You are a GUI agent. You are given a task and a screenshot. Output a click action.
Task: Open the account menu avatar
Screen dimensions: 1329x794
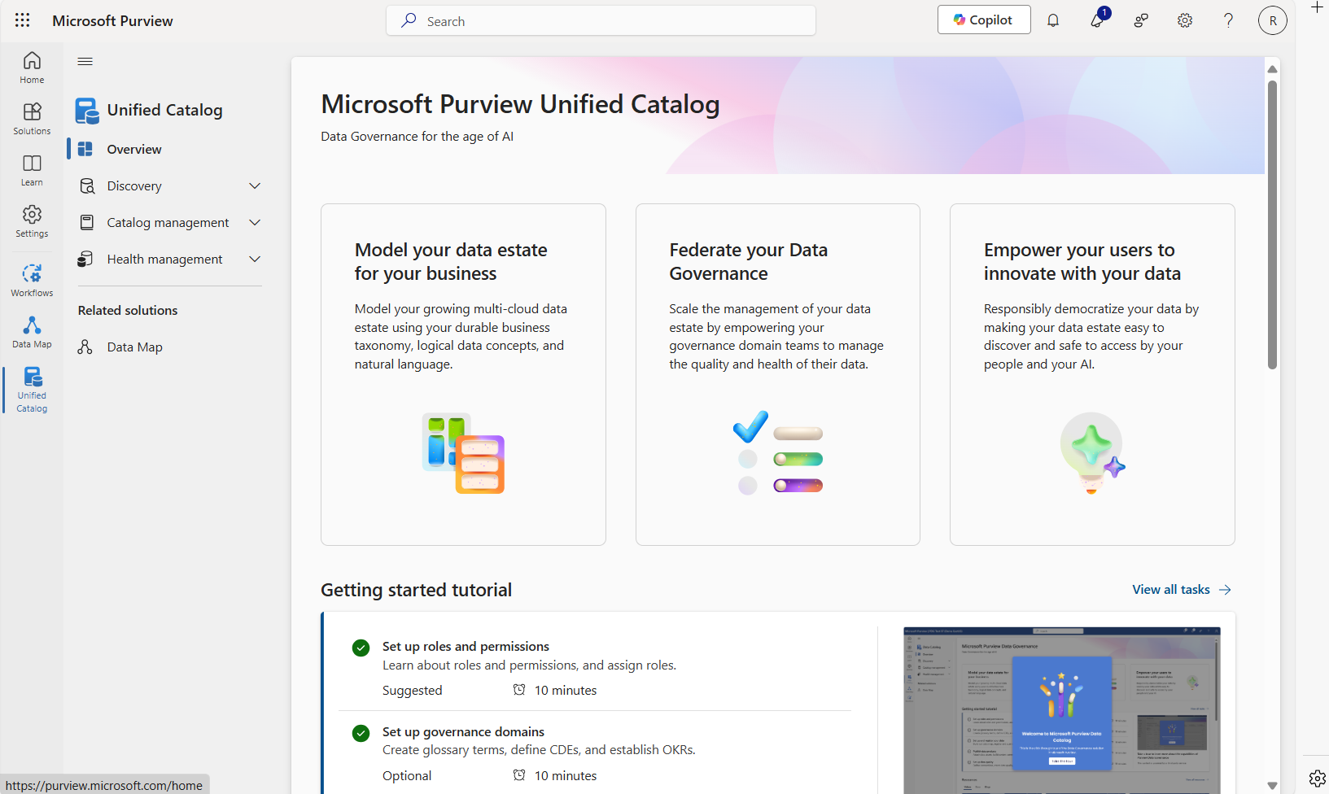pyautogui.click(x=1272, y=20)
